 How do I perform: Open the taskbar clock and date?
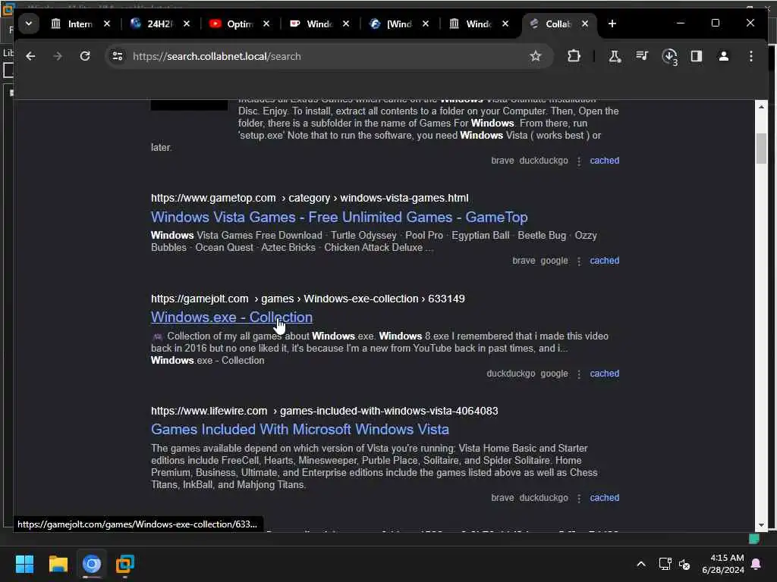(x=723, y=564)
